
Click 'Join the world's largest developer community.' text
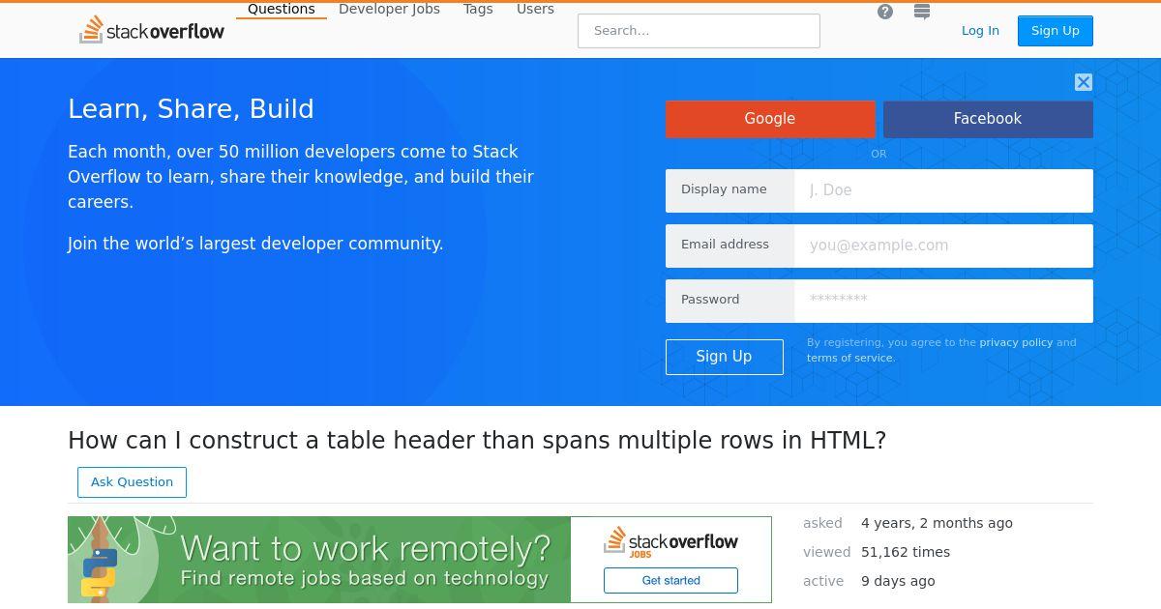coord(255,244)
